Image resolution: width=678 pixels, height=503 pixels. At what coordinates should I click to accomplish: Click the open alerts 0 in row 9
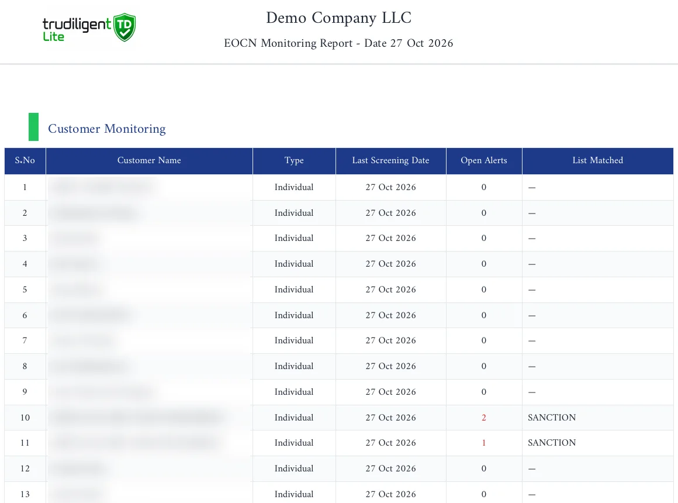click(484, 392)
